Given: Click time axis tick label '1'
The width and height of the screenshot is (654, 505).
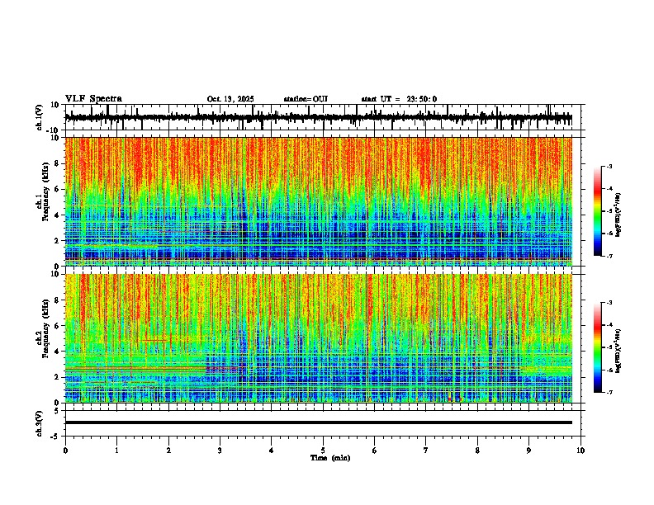Looking at the screenshot, I should tap(116, 451).
